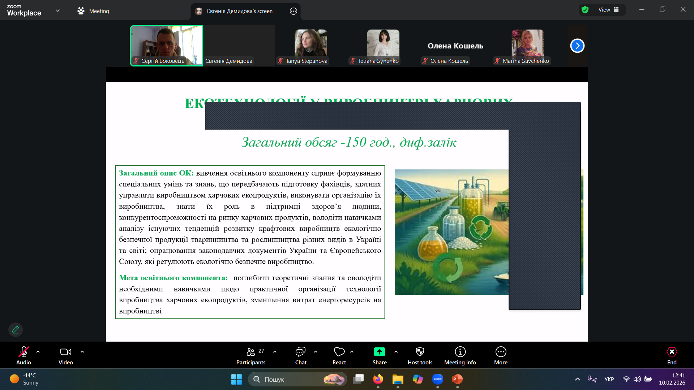Expand video settings arrow
Viewport: 694px width, 390px height.
click(x=82, y=352)
